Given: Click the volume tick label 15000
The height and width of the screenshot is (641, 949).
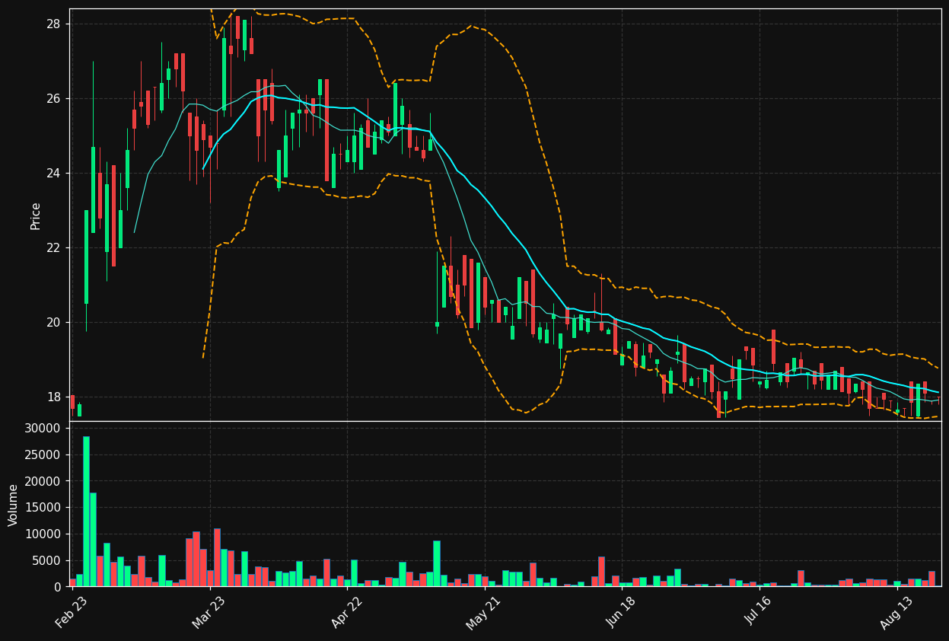Looking at the screenshot, I should click(x=43, y=508).
